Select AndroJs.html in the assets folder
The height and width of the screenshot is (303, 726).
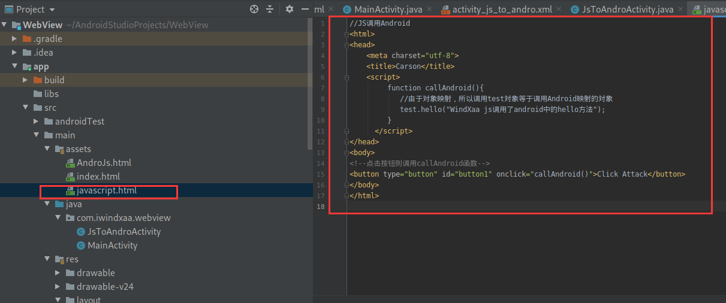tap(104, 163)
